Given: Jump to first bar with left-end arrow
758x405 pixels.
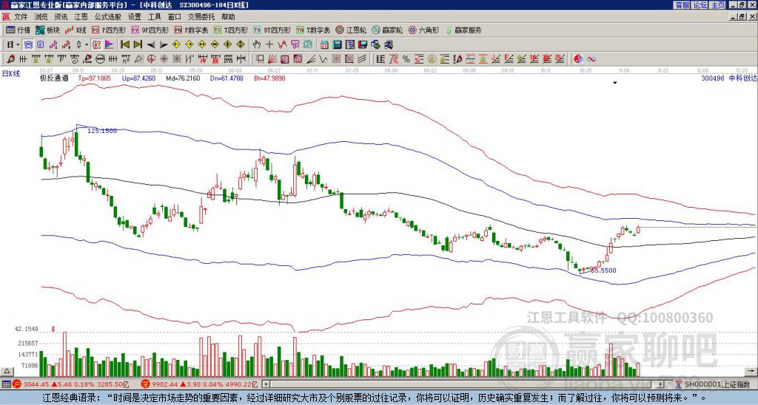Looking at the screenshot, I should 124,45.
